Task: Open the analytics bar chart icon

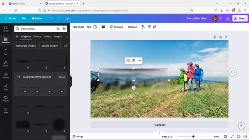Action: [228, 18]
